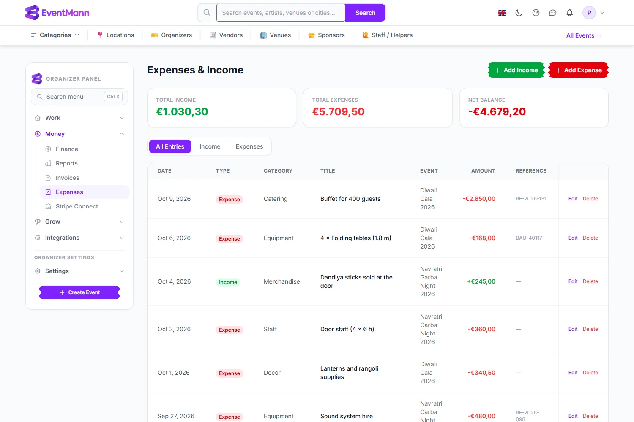Screen dimensions: 634x422
Task: Open Staff / Helpers page
Action: (387, 35)
